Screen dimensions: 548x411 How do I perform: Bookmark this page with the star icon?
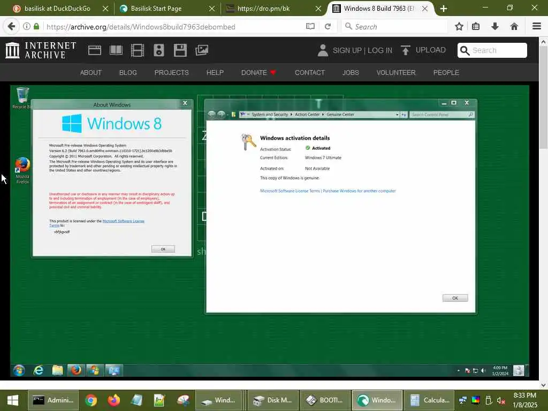click(459, 27)
